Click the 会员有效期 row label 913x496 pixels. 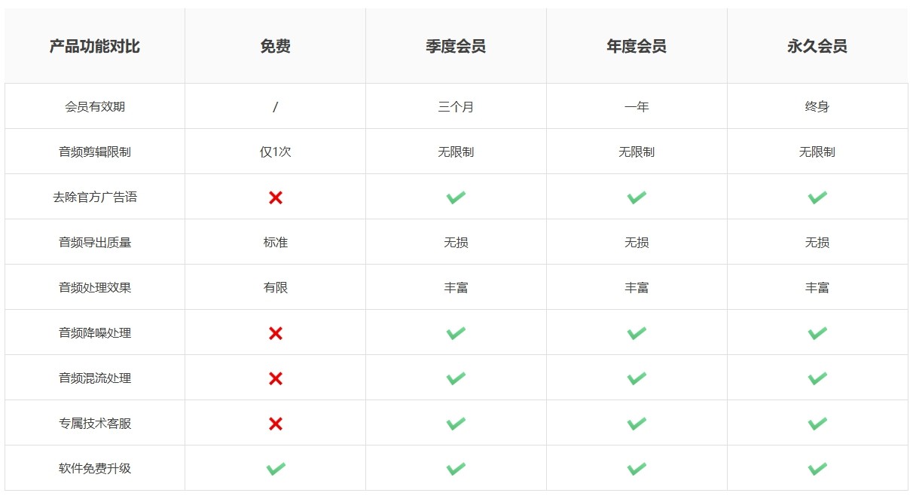coord(95,107)
